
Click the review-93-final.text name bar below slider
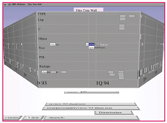pyautogui.click(x=91, y=104)
